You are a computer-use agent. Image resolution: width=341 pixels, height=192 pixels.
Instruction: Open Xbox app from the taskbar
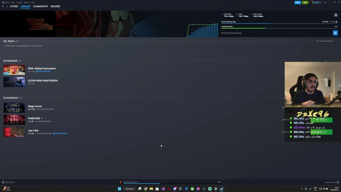tap(192, 189)
